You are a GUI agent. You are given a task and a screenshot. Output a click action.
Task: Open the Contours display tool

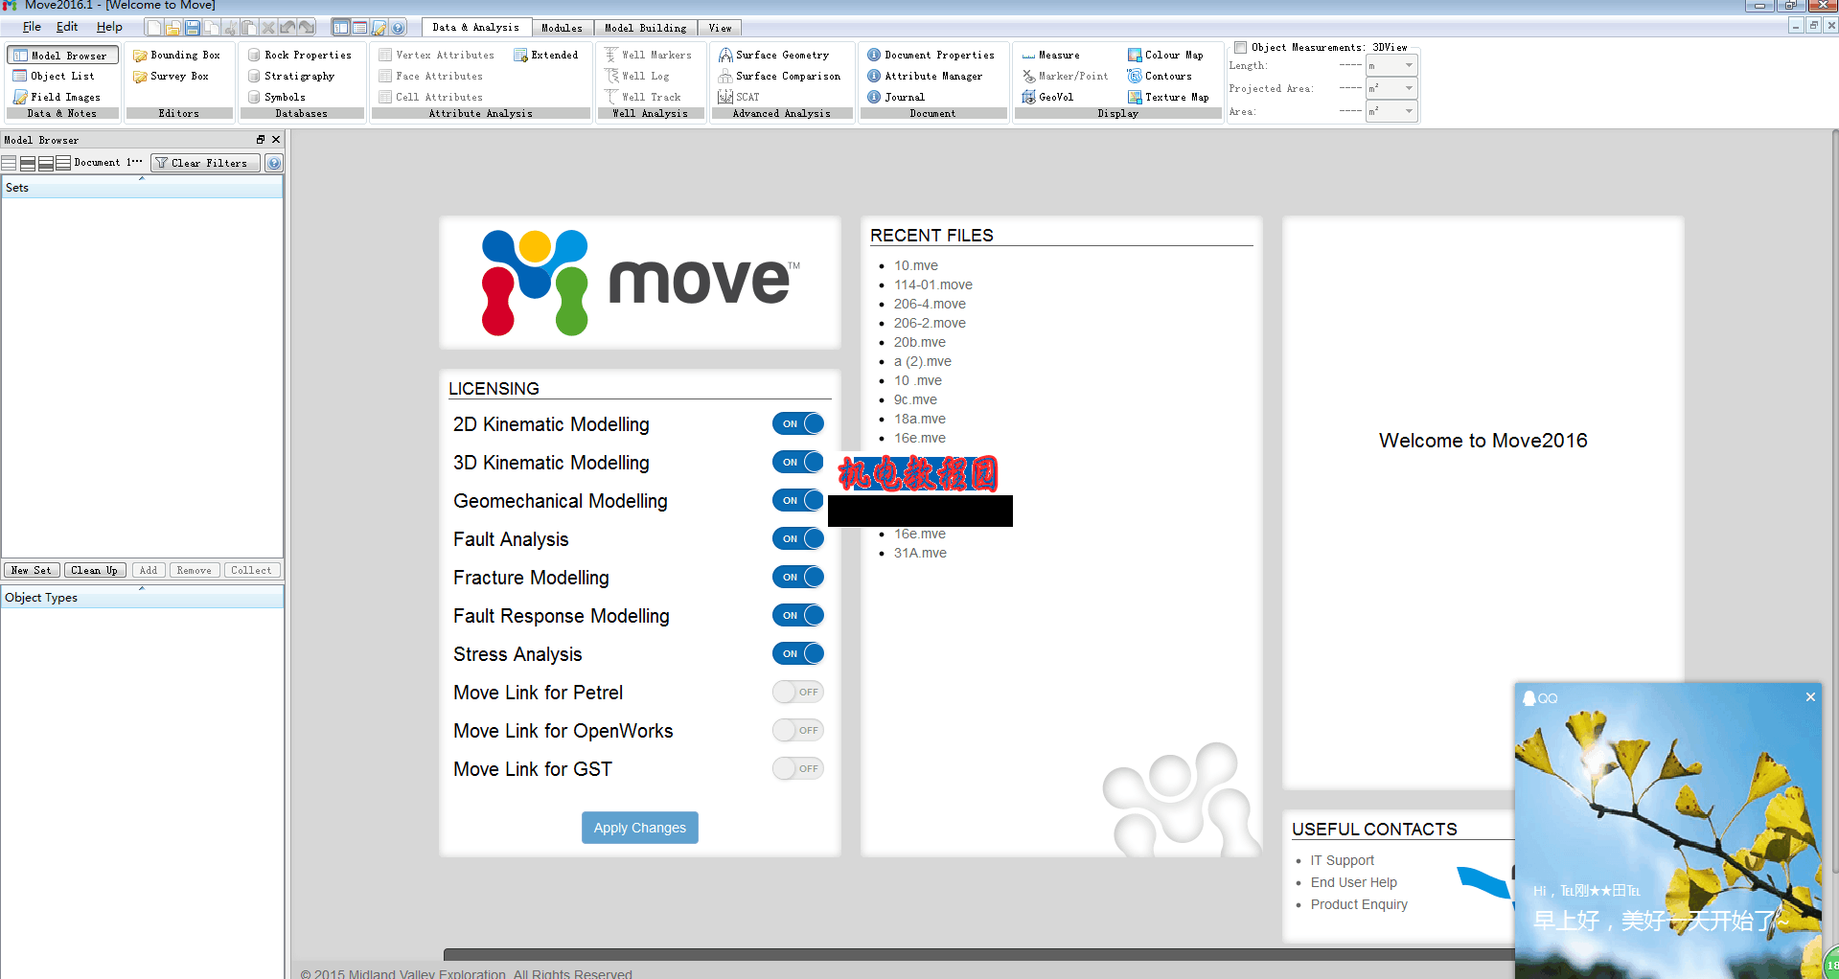tap(1160, 77)
